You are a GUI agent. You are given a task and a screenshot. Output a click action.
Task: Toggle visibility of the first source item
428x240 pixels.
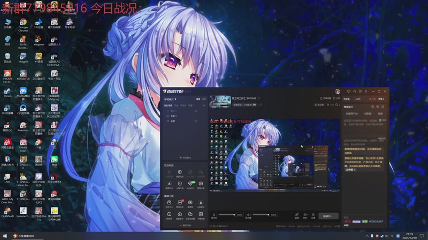(x=196, y=111)
